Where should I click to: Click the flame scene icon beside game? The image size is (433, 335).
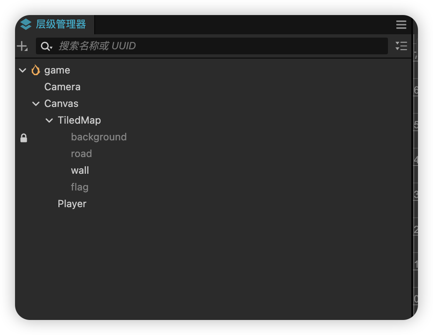coord(35,70)
